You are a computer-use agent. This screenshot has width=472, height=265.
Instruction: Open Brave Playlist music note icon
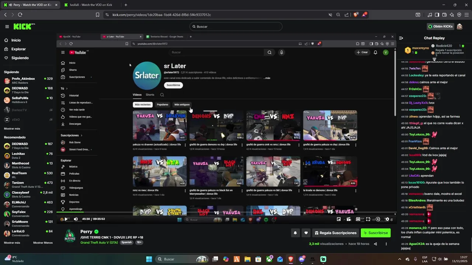point(430,15)
